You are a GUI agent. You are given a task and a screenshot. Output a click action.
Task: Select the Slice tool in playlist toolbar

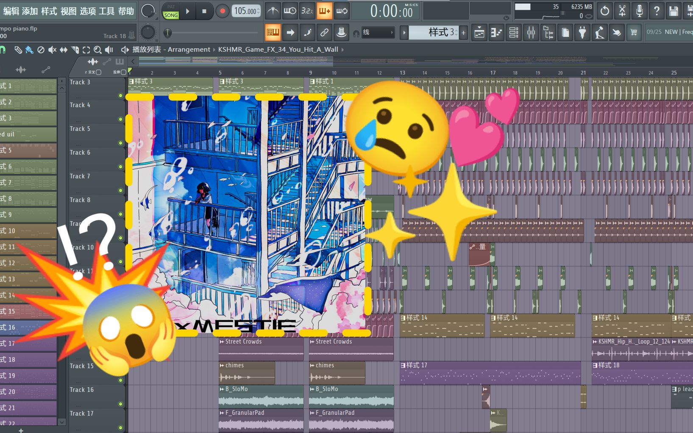75,50
